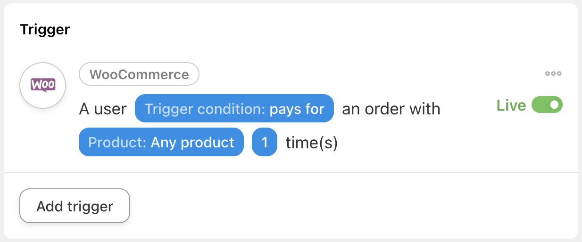
Task: Click the circular border around the Woo logo
Action: pyautogui.click(x=42, y=63)
